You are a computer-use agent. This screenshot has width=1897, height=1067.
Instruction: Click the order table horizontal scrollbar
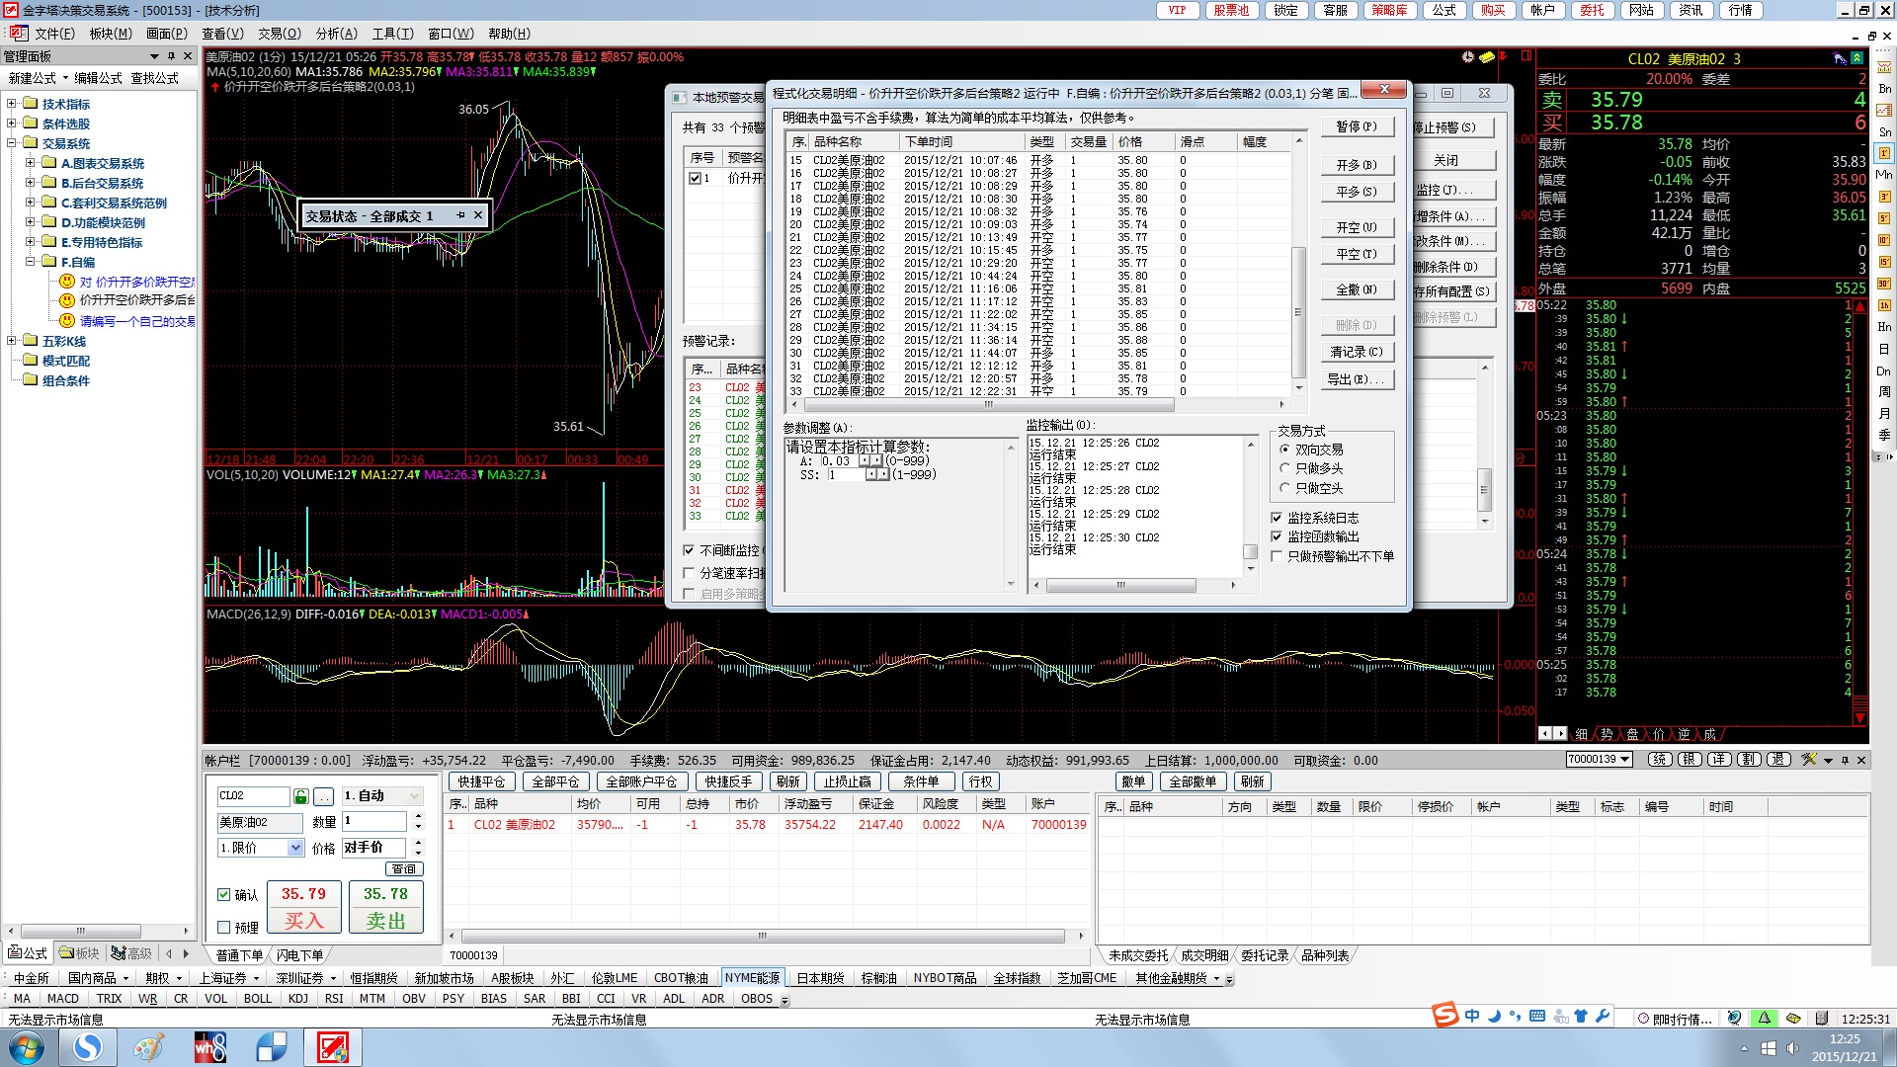[x=762, y=936]
